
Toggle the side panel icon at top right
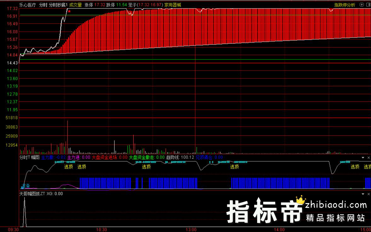(x=368, y=5)
